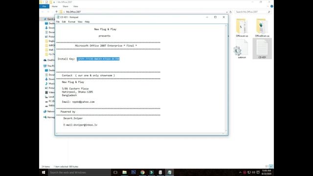313x176 pixels.
Task: Click the refresh button beside address bar
Action: click(230, 12)
